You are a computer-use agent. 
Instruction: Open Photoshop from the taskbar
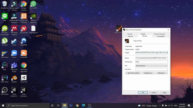[x=71, y=105]
